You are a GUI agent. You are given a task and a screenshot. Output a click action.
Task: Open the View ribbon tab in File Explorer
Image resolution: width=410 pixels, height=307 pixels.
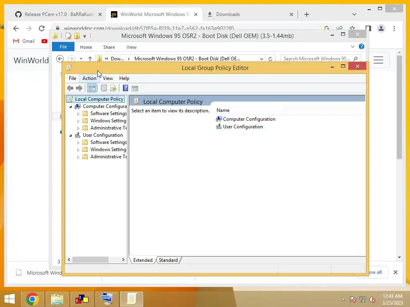[131, 47]
